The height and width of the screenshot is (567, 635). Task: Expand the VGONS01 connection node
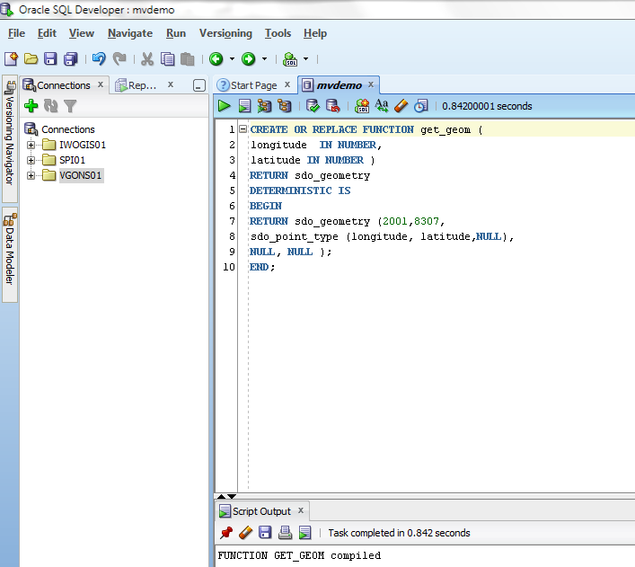click(x=31, y=175)
